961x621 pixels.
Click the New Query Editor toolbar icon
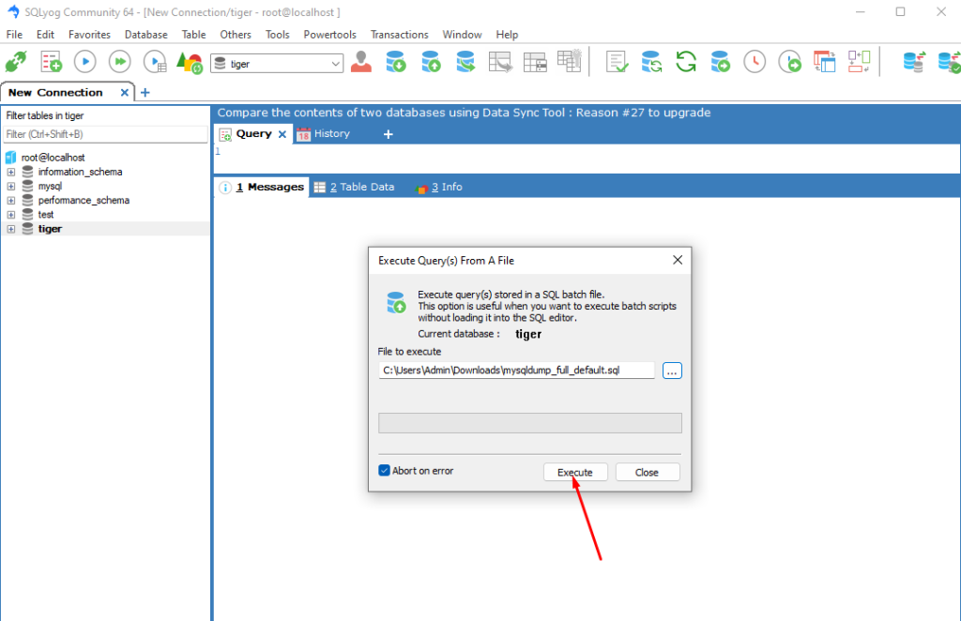51,63
